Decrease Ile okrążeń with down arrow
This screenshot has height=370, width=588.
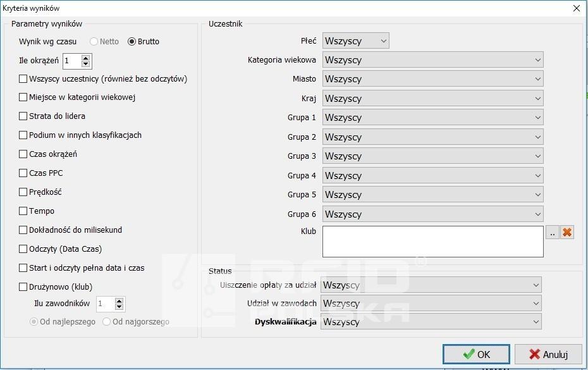[x=86, y=64]
